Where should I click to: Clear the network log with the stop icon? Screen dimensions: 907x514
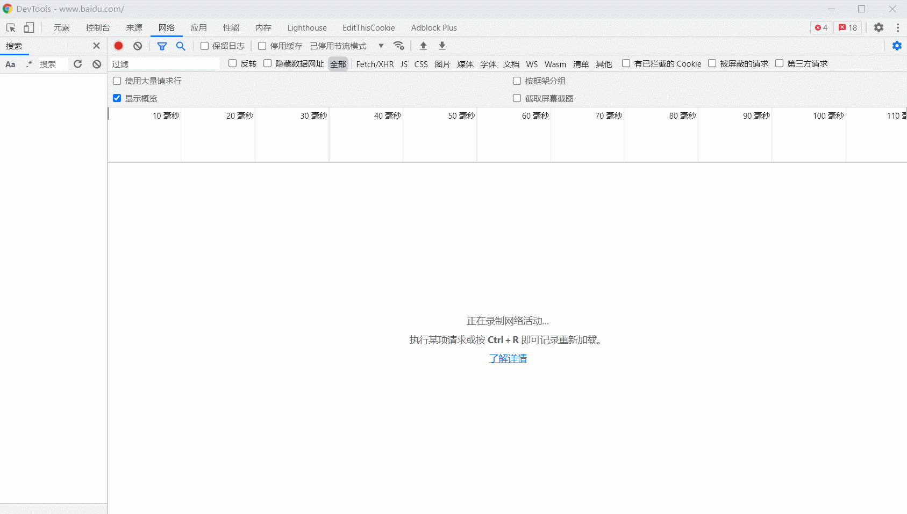click(x=138, y=46)
